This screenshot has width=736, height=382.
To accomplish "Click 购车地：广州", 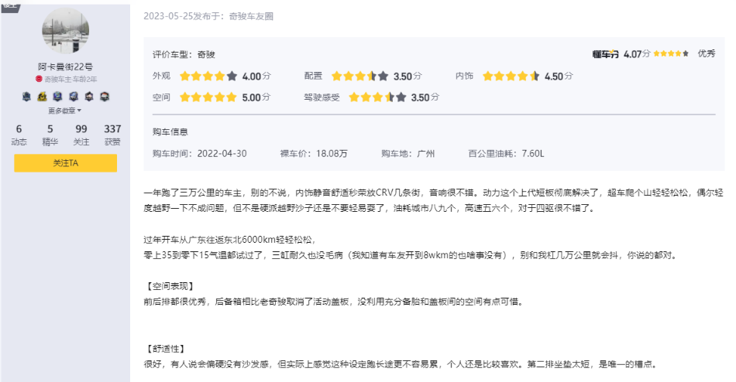I will [408, 154].
